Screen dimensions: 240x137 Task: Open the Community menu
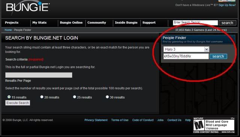(x=97, y=23)
